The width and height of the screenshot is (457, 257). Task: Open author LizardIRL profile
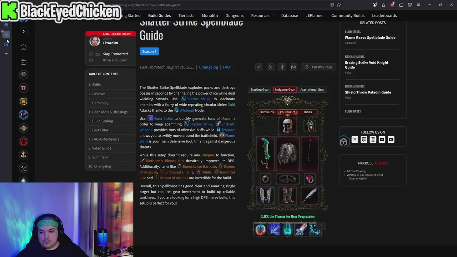[111, 43]
